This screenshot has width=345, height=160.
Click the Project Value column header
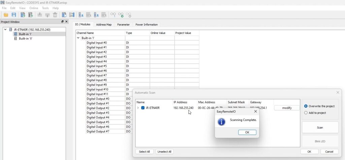point(187,33)
